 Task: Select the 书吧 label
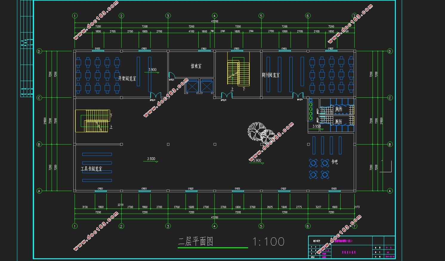coord(335,162)
